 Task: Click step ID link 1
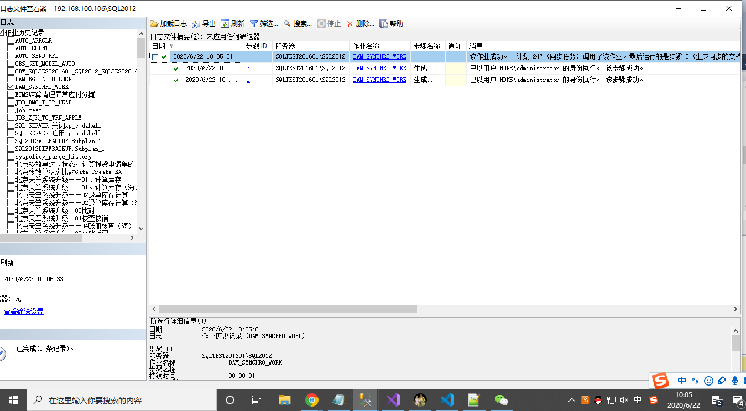(248, 80)
